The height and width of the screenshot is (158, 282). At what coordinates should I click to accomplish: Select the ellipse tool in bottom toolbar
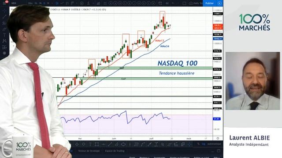[123, 144]
